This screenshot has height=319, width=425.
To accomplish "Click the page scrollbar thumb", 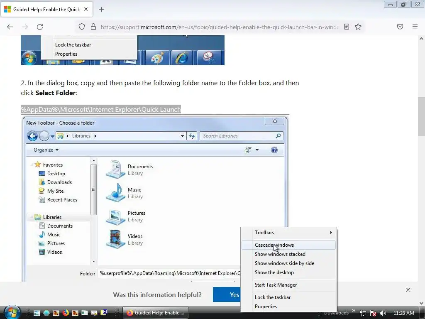I will [x=421, y=117].
